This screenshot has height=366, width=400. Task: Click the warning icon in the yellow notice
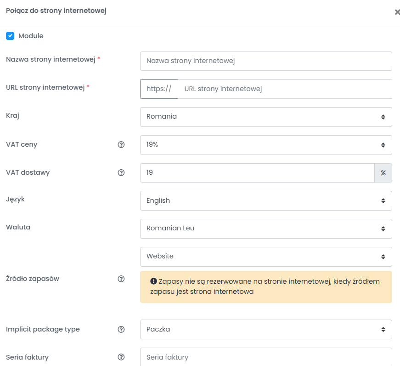153,281
